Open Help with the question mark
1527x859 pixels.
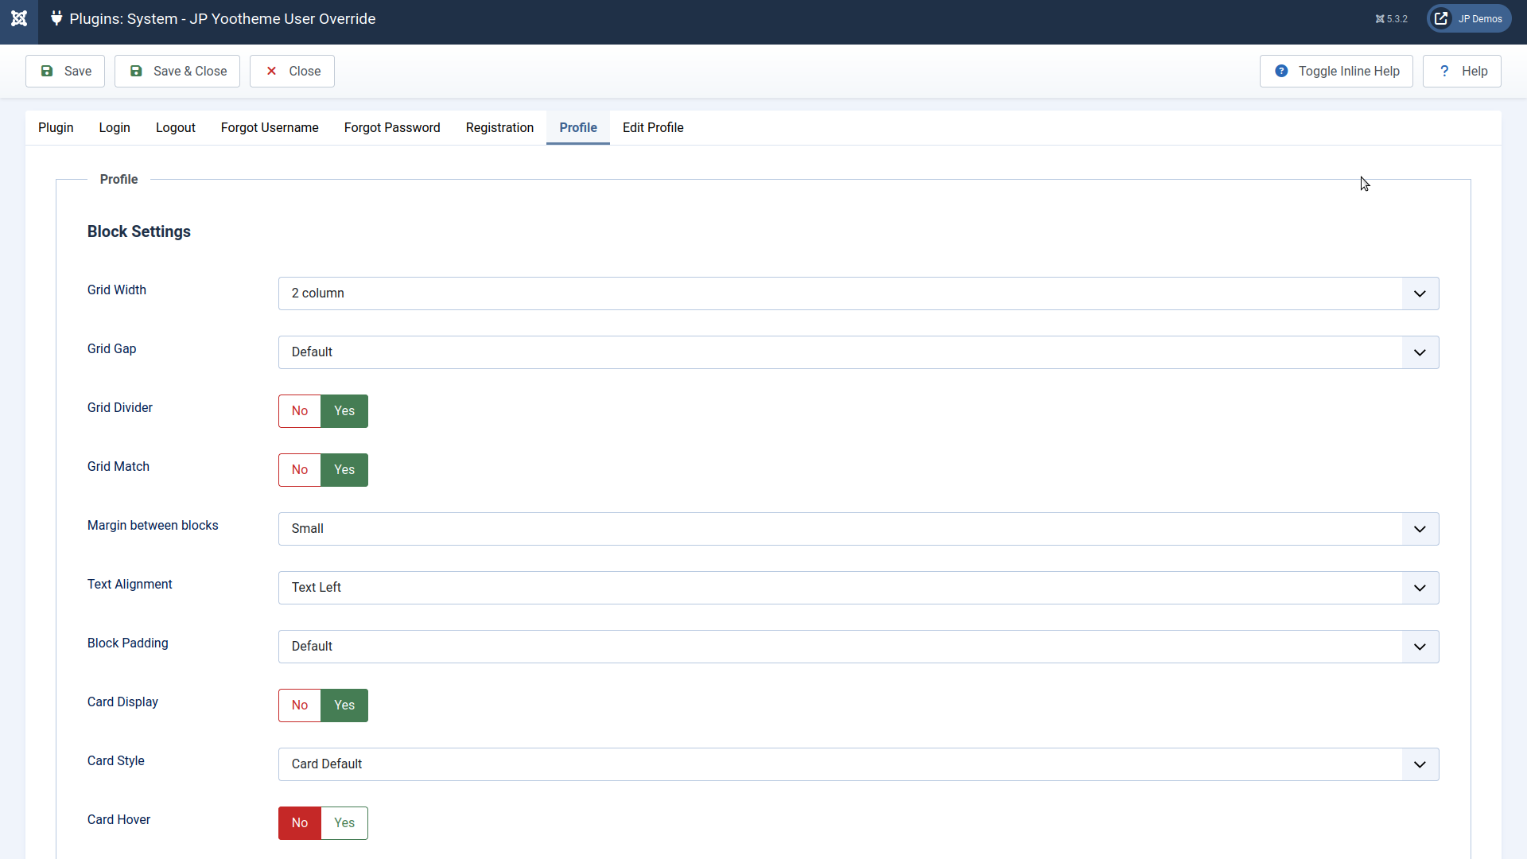pos(1462,72)
